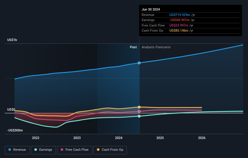Toggle the Cash From Op legend button
248x158 pixels.
pyautogui.click(x=110, y=150)
